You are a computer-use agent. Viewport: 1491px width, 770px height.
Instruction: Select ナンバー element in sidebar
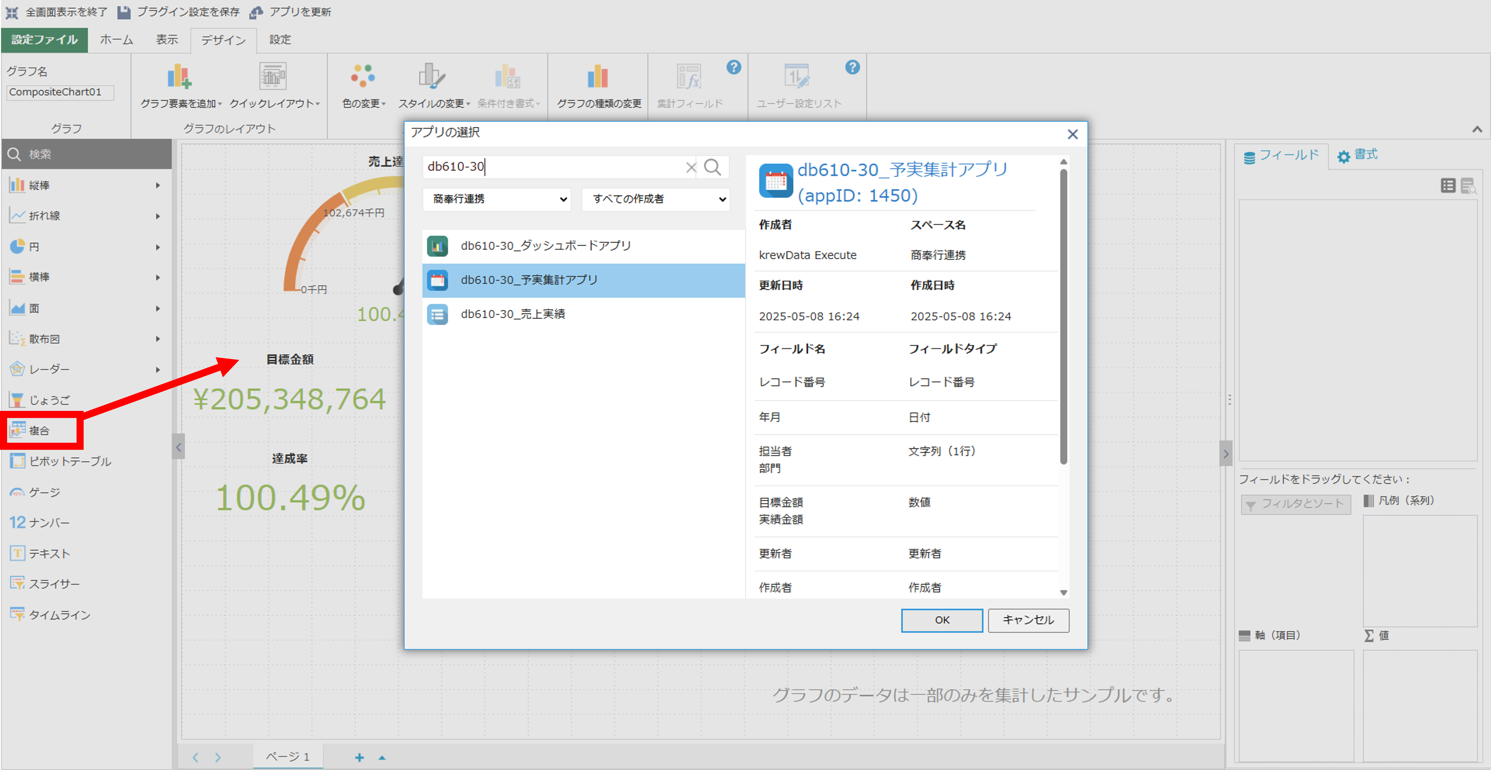pos(86,522)
